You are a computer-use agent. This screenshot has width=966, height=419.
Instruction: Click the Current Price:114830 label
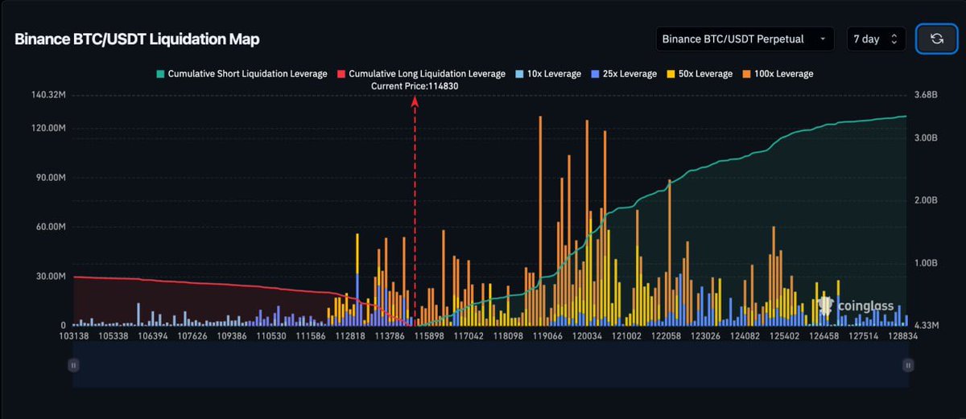415,86
